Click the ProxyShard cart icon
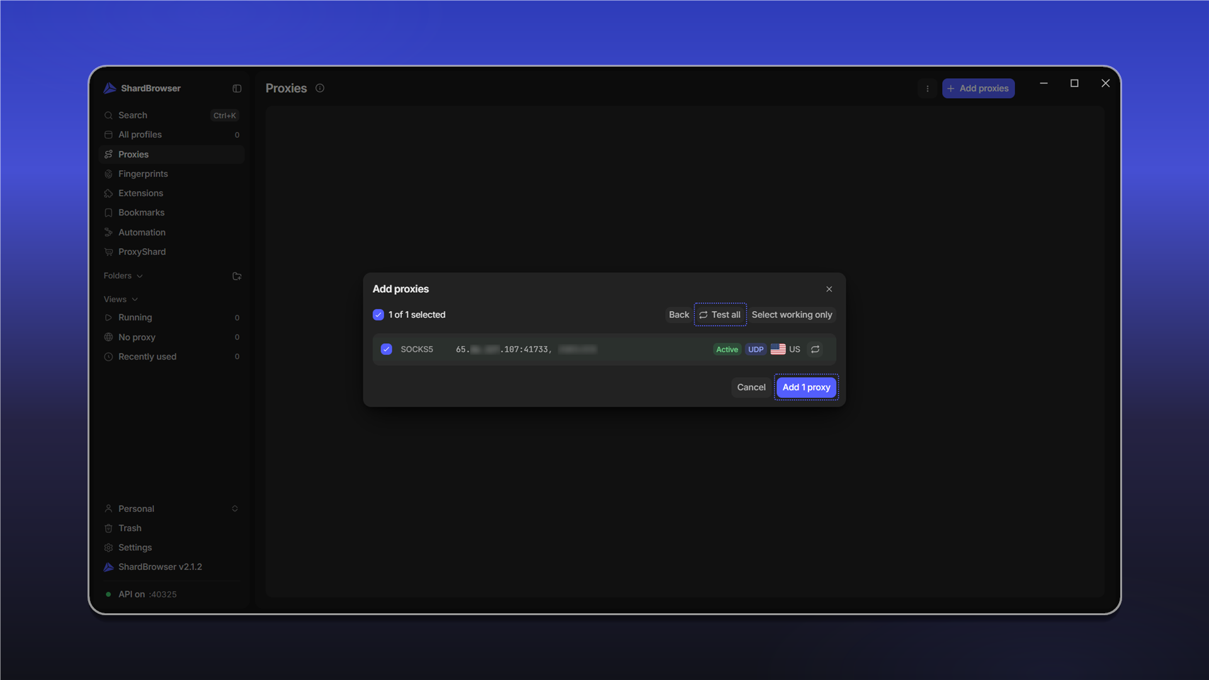The image size is (1209, 680). tap(108, 252)
